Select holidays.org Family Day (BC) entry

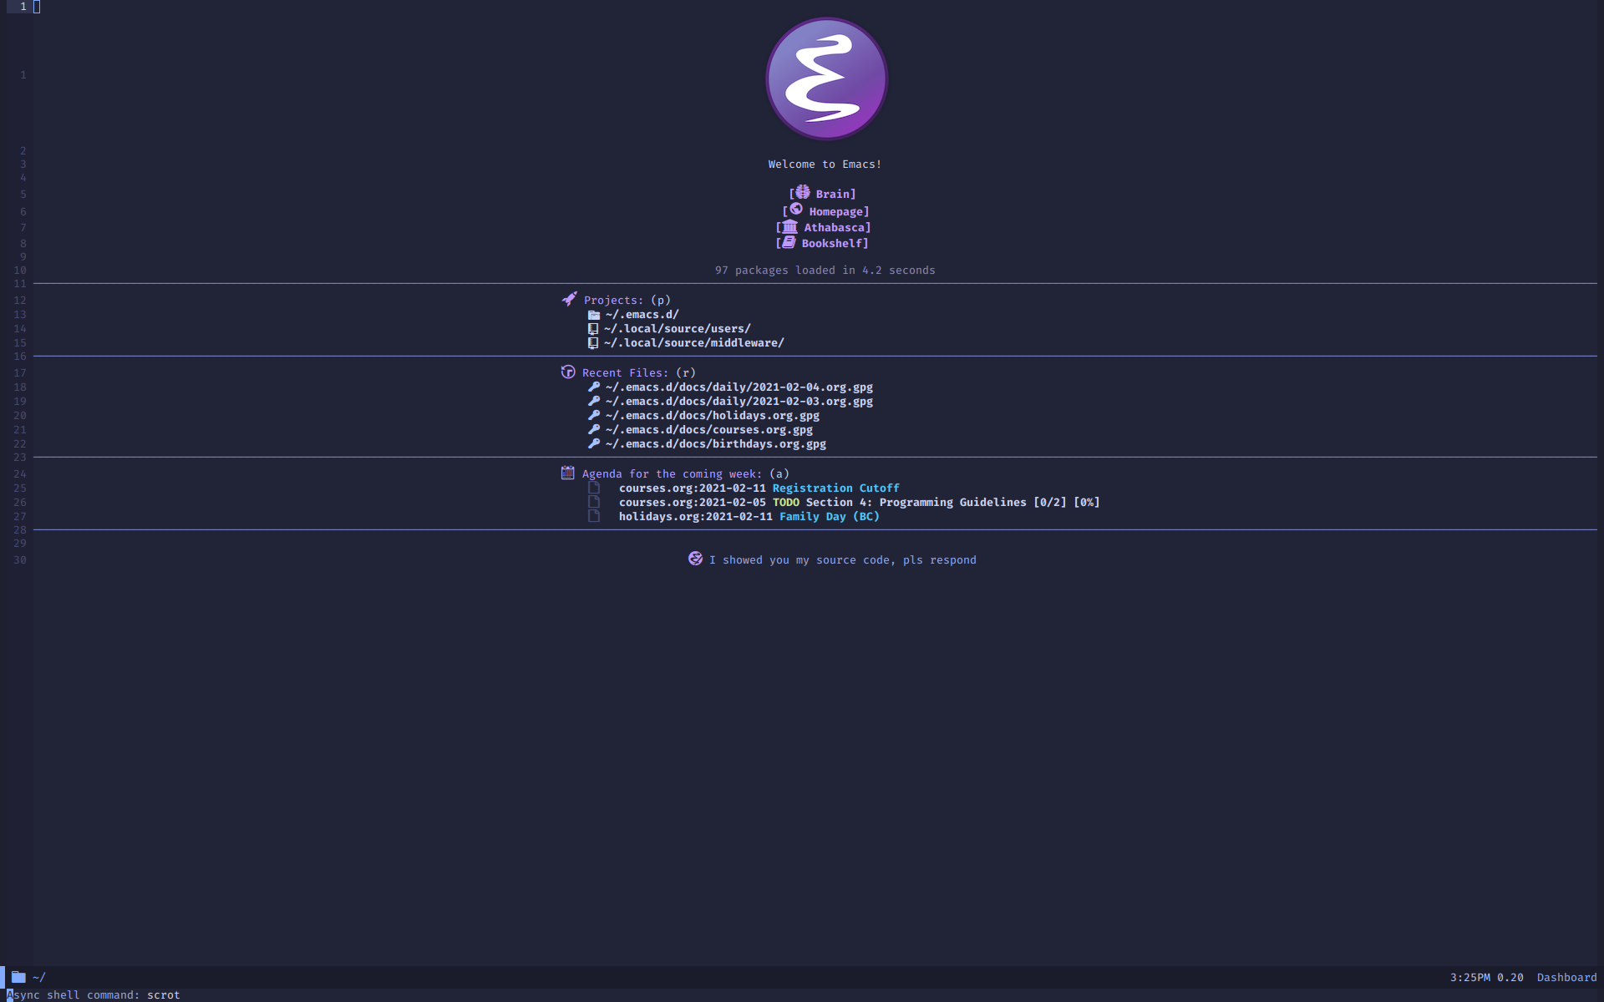coord(829,516)
